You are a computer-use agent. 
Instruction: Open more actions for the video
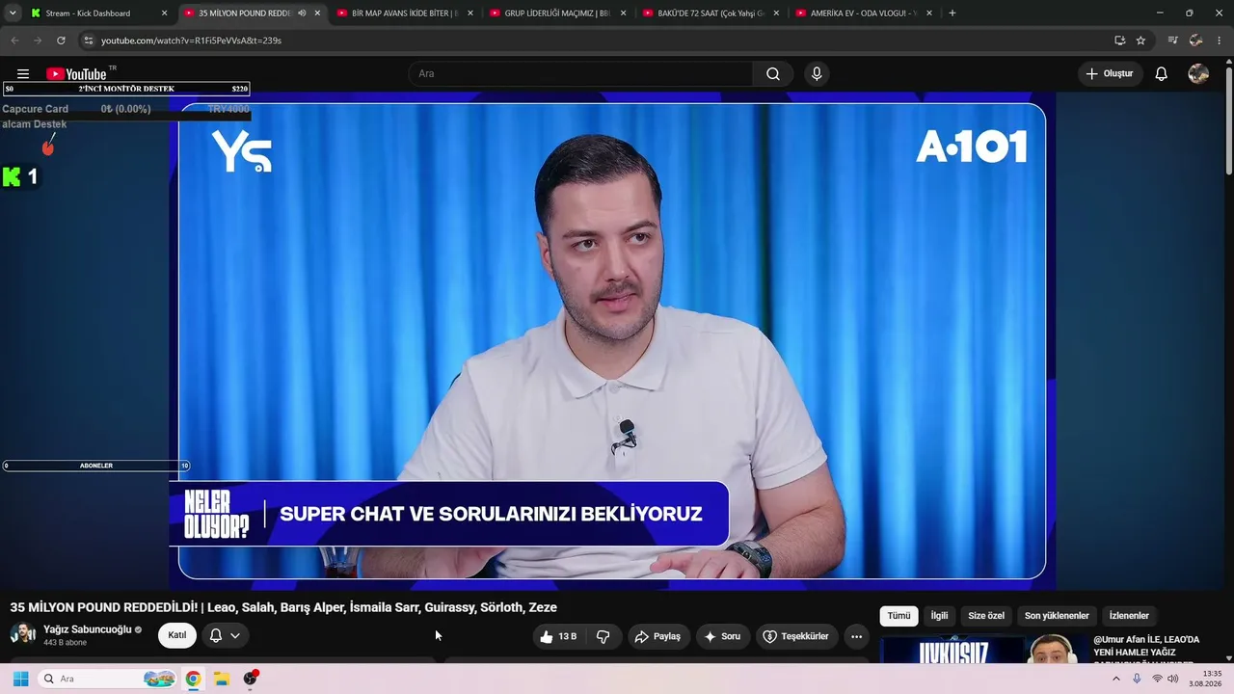point(856,636)
